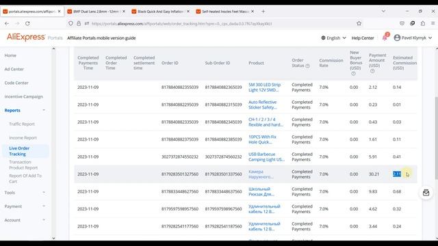Viewport: 438px width, 246px height.
Task: Click New Buyer Bonus help icon
Action: pyautogui.click(x=353, y=74)
